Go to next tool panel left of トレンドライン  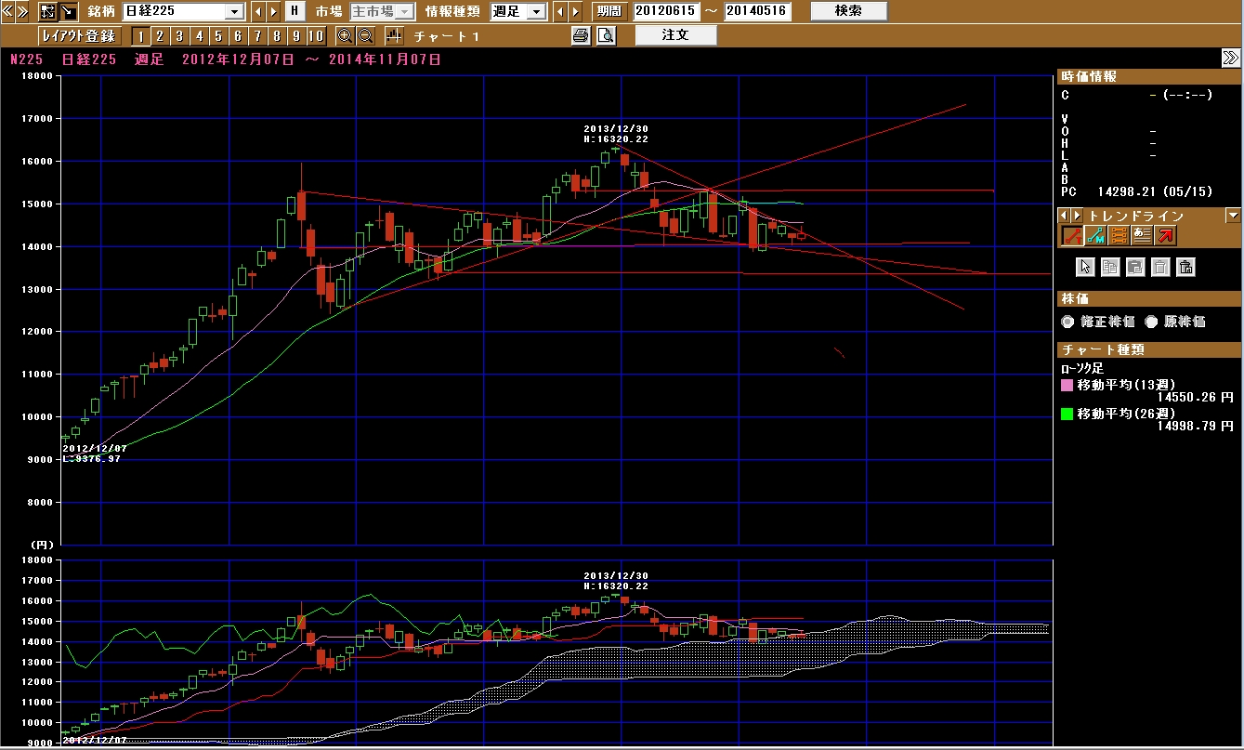pos(1079,216)
